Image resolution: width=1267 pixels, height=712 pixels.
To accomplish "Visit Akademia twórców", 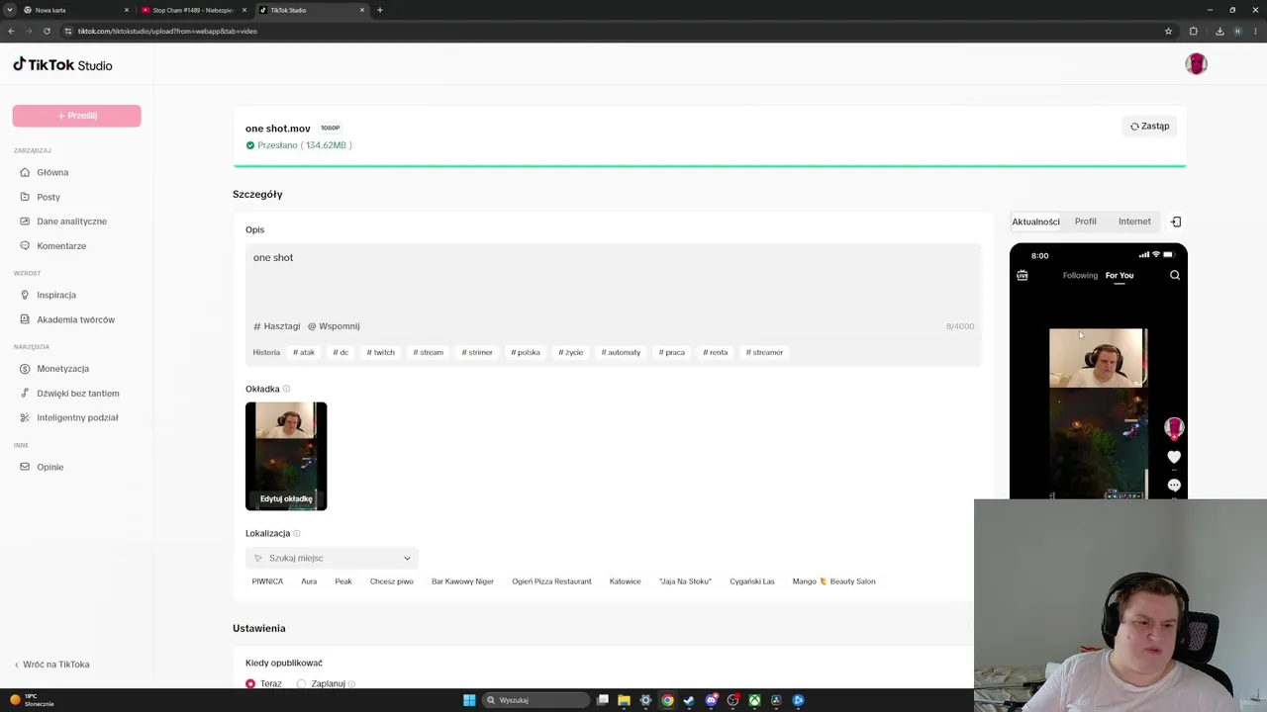I will coord(76,319).
